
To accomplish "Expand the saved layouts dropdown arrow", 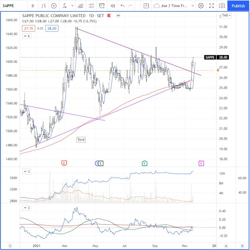I will point(193,6).
